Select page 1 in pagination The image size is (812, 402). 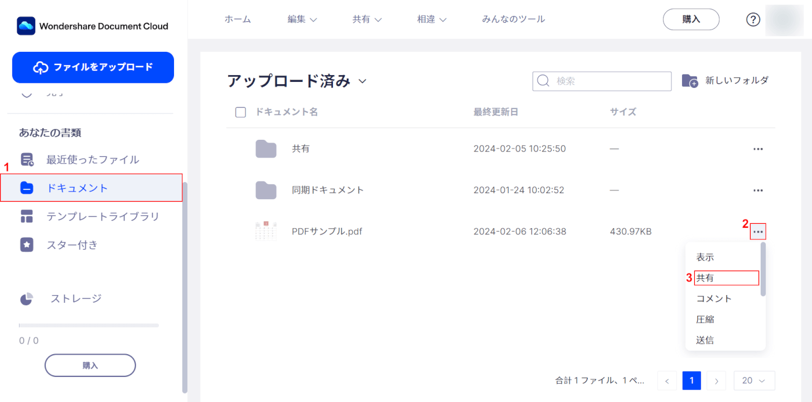pyautogui.click(x=692, y=381)
